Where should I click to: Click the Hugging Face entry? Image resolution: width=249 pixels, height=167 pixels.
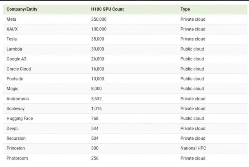coord(20,119)
